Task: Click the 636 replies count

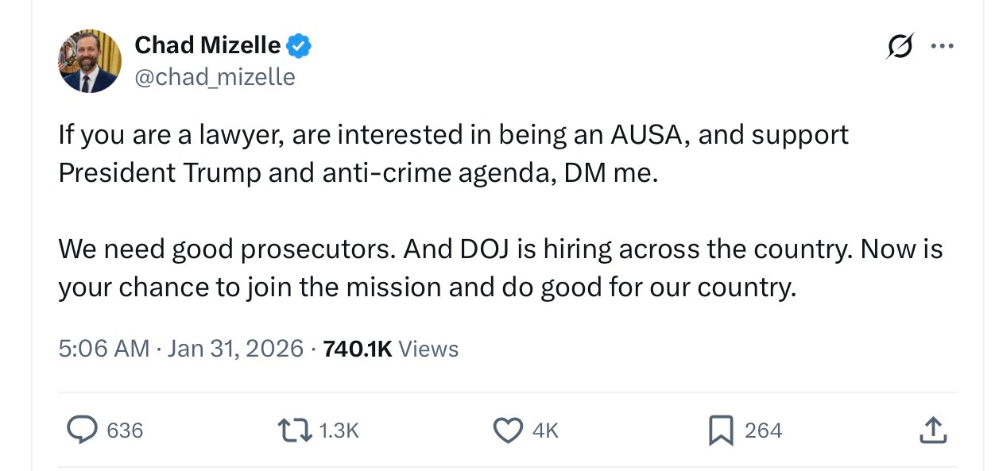Action: click(x=125, y=430)
